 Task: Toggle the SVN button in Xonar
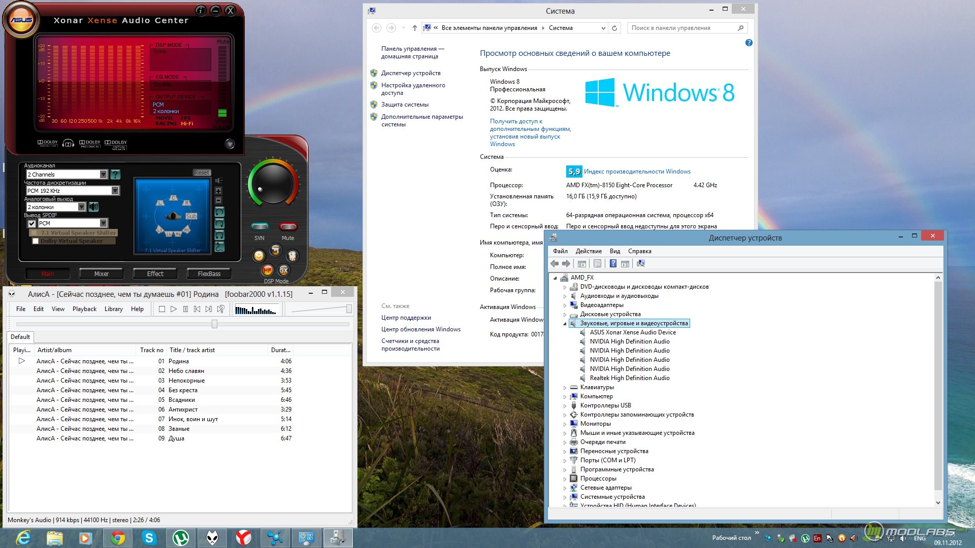[259, 227]
